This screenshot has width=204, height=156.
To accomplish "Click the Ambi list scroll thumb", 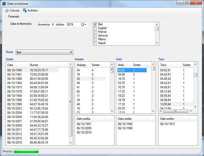I will 153,68.
